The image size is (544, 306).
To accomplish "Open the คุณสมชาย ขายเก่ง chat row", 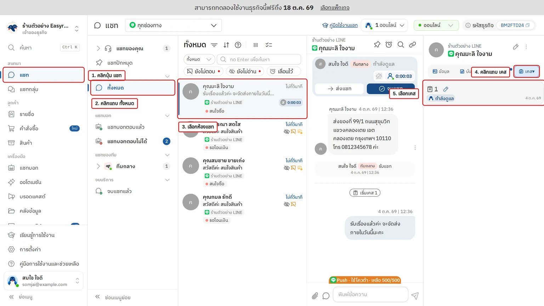I will point(243,172).
